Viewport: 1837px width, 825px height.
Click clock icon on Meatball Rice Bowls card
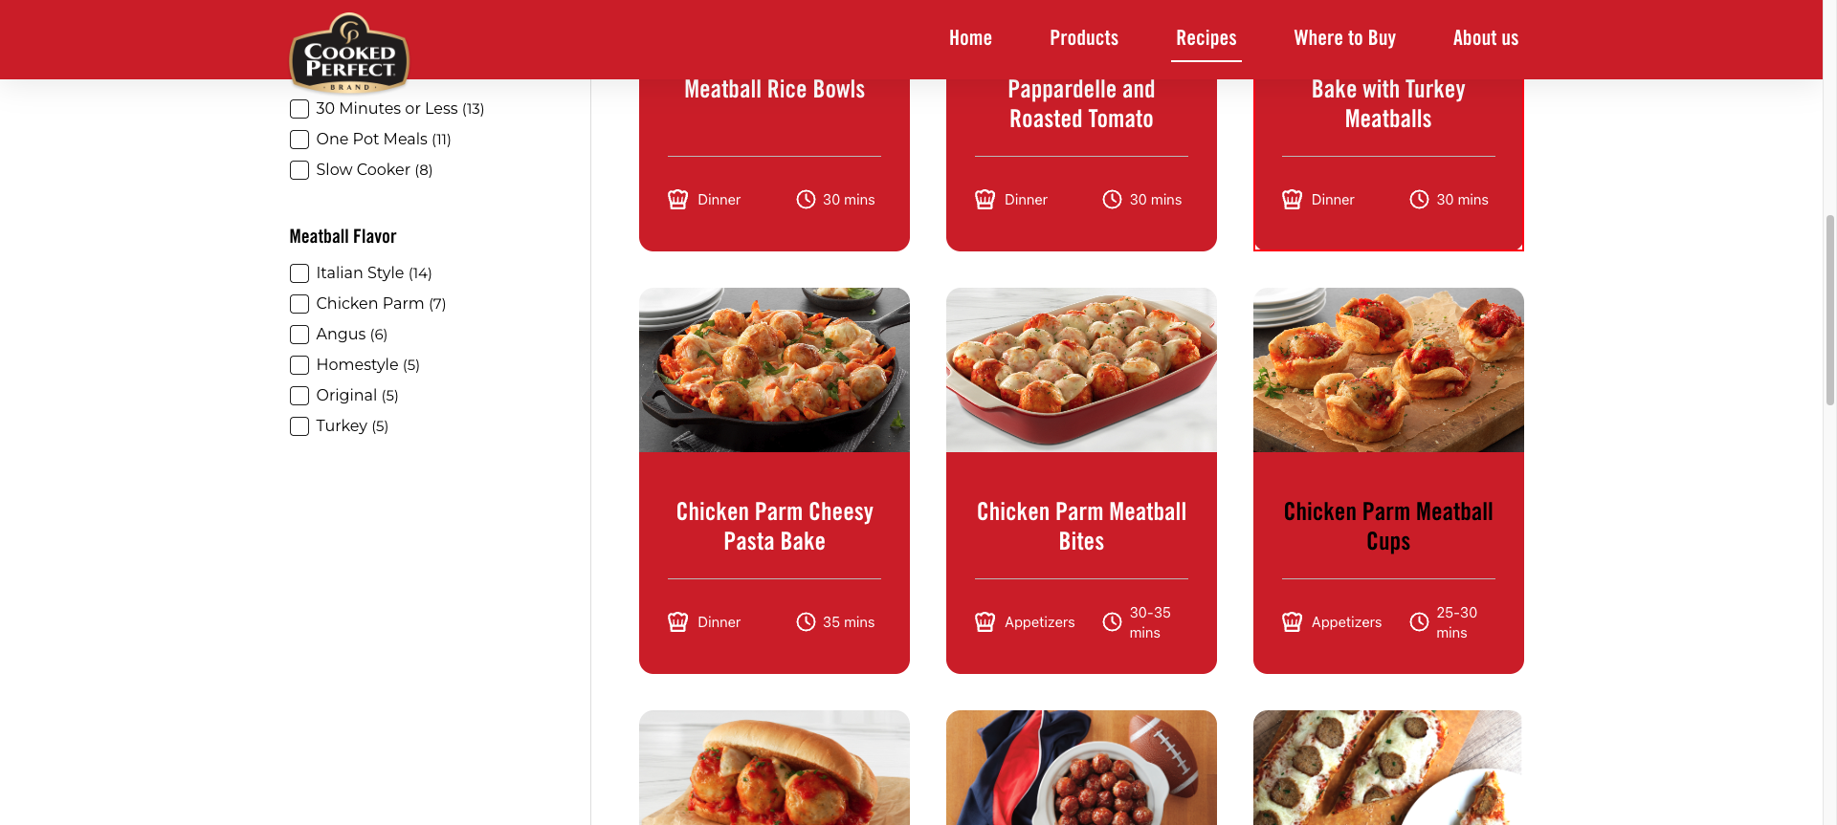[x=806, y=199]
